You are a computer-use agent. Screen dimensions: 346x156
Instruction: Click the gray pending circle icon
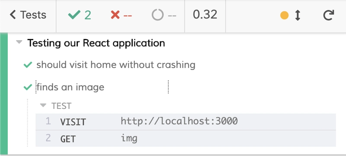(158, 15)
